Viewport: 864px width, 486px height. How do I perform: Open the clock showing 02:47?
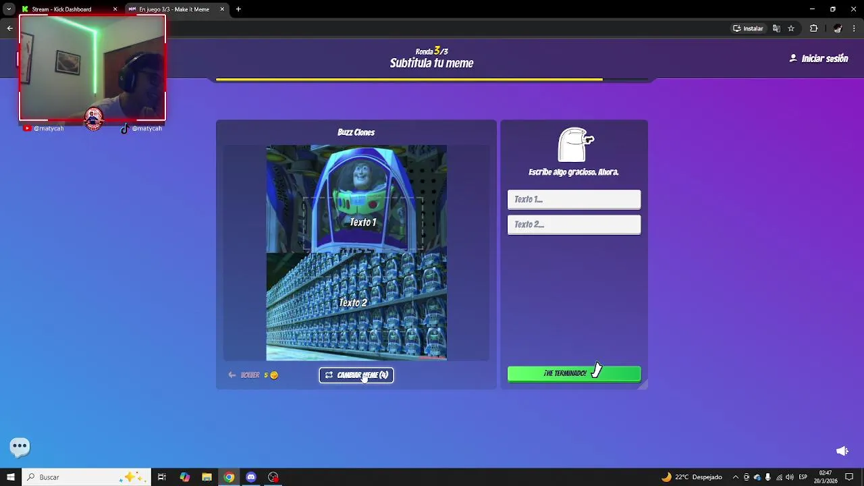point(825,477)
